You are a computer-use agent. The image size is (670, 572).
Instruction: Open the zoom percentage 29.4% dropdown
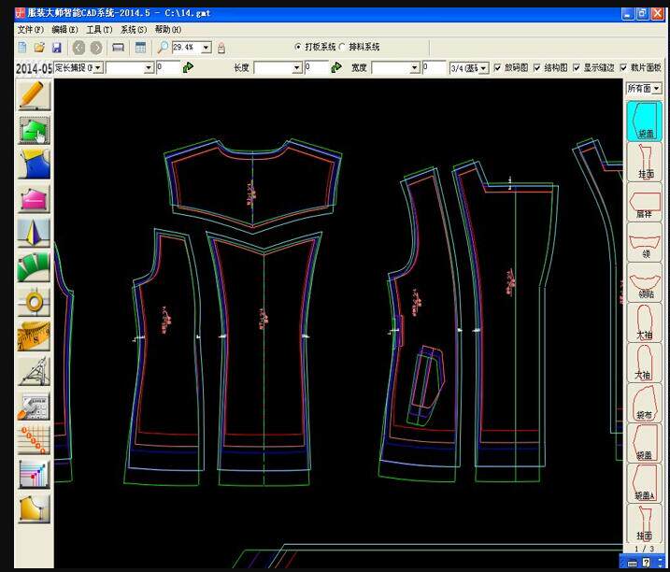pyautogui.click(x=206, y=47)
